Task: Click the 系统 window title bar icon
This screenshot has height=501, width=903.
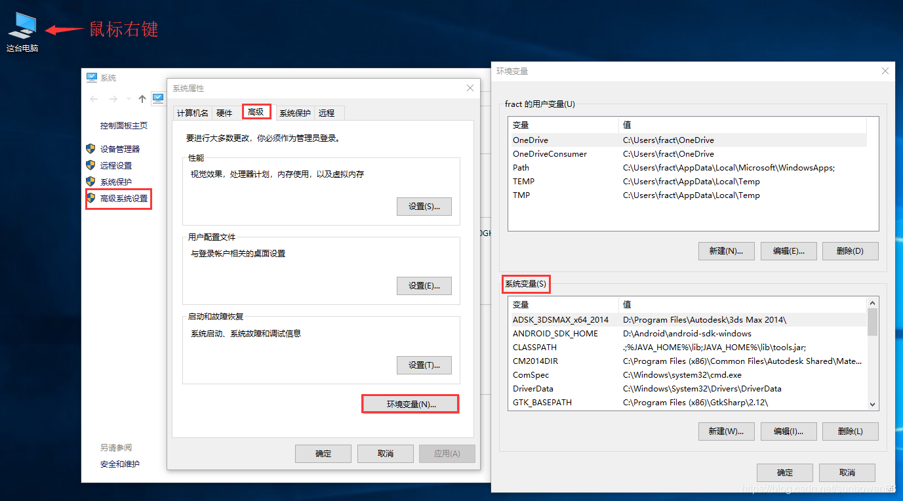Action: 92,77
